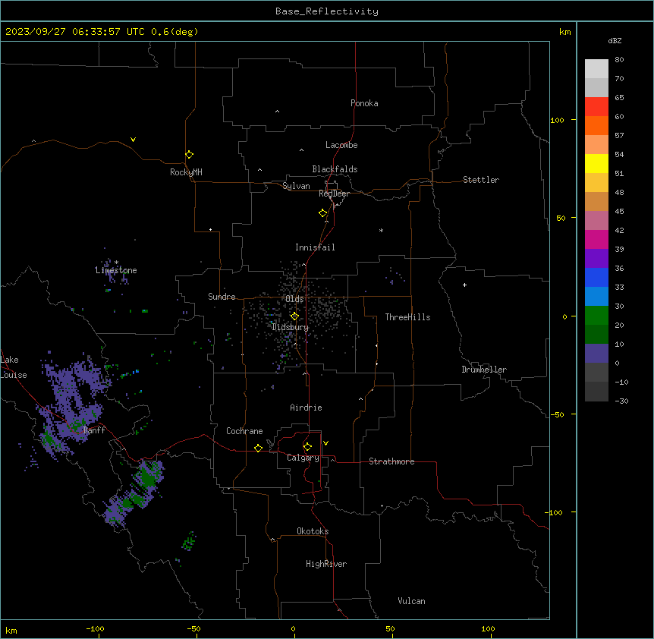
Task: Select the Sylvan label on the map
Action: pos(296,186)
